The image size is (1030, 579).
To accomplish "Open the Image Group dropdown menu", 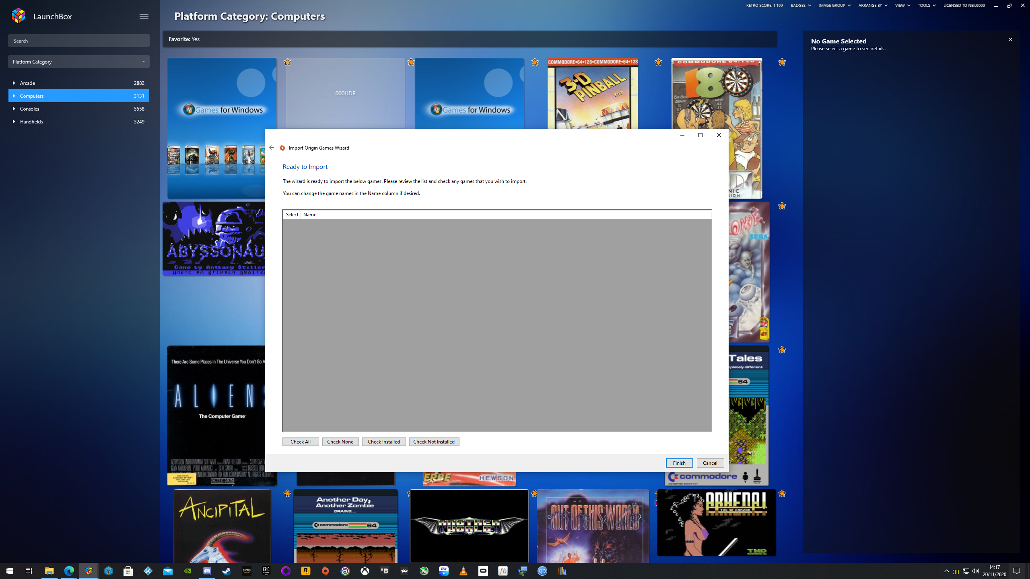I will (835, 5).
